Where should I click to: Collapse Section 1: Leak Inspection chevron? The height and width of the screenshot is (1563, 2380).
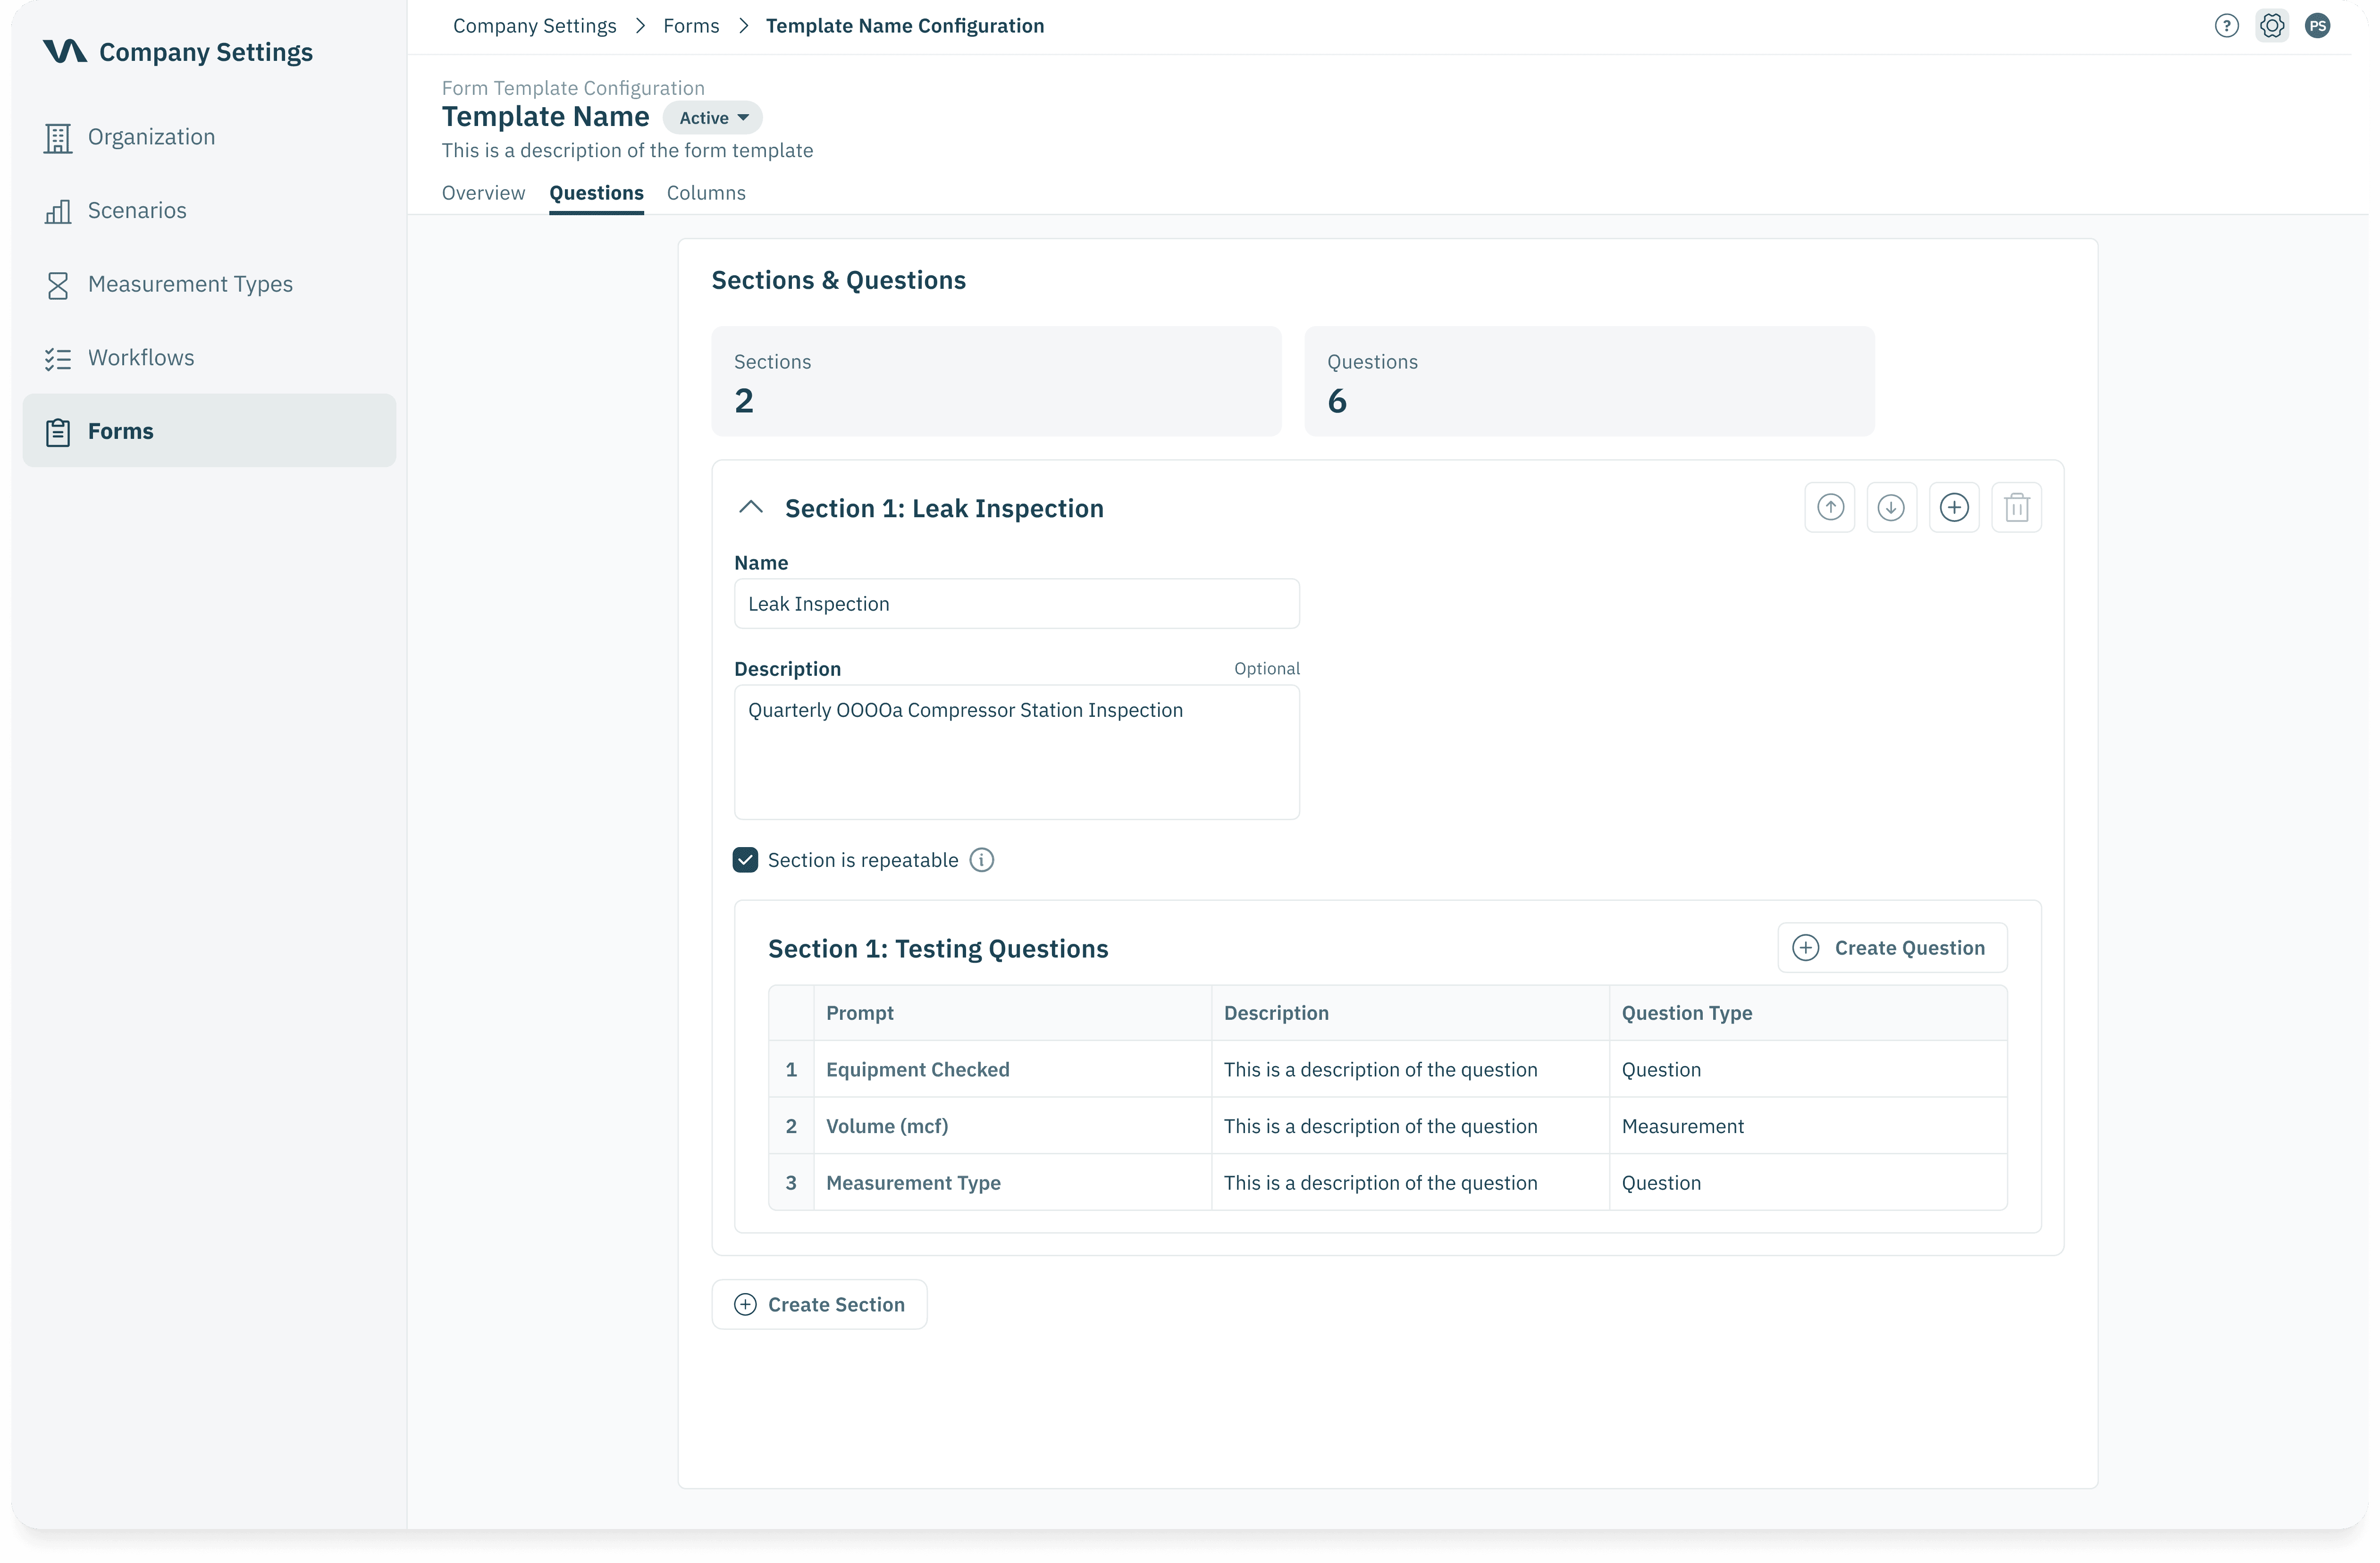click(x=751, y=508)
